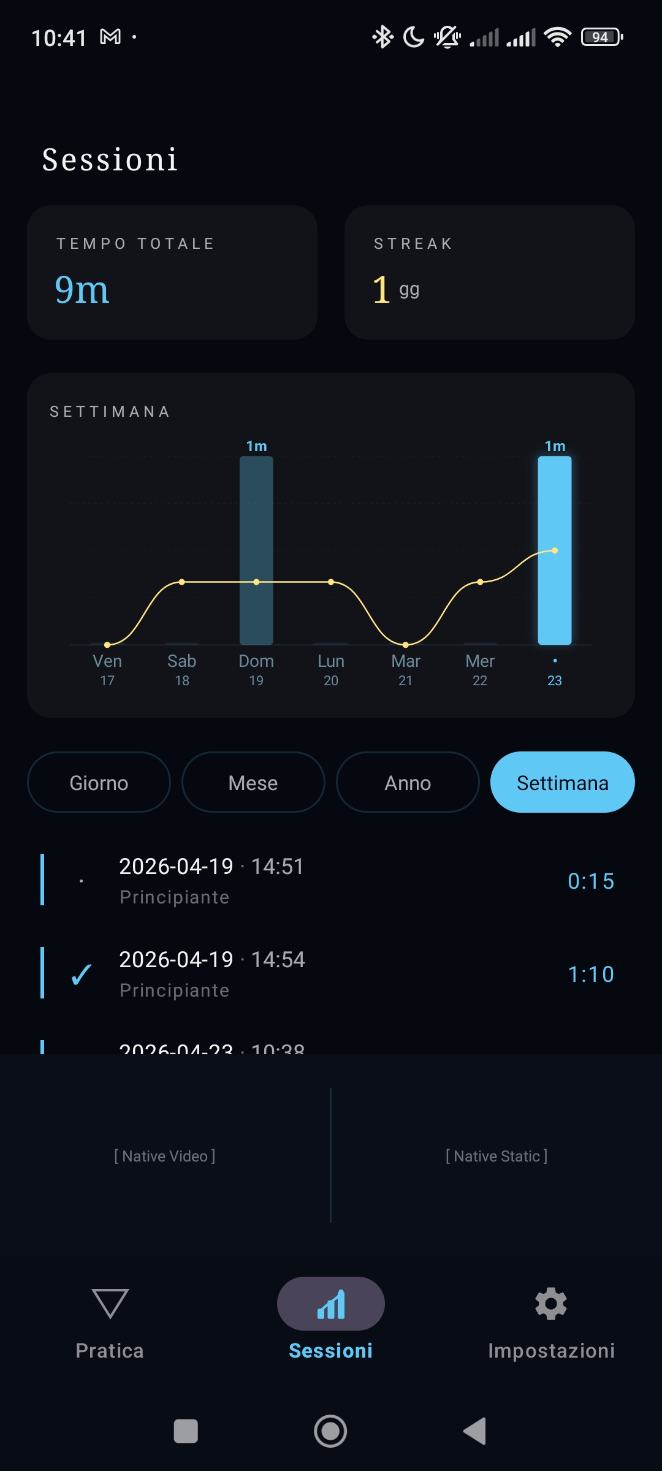Tap the Dom 19 bar in chart
The height and width of the screenshot is (1471, 662).
click(256, 550)
